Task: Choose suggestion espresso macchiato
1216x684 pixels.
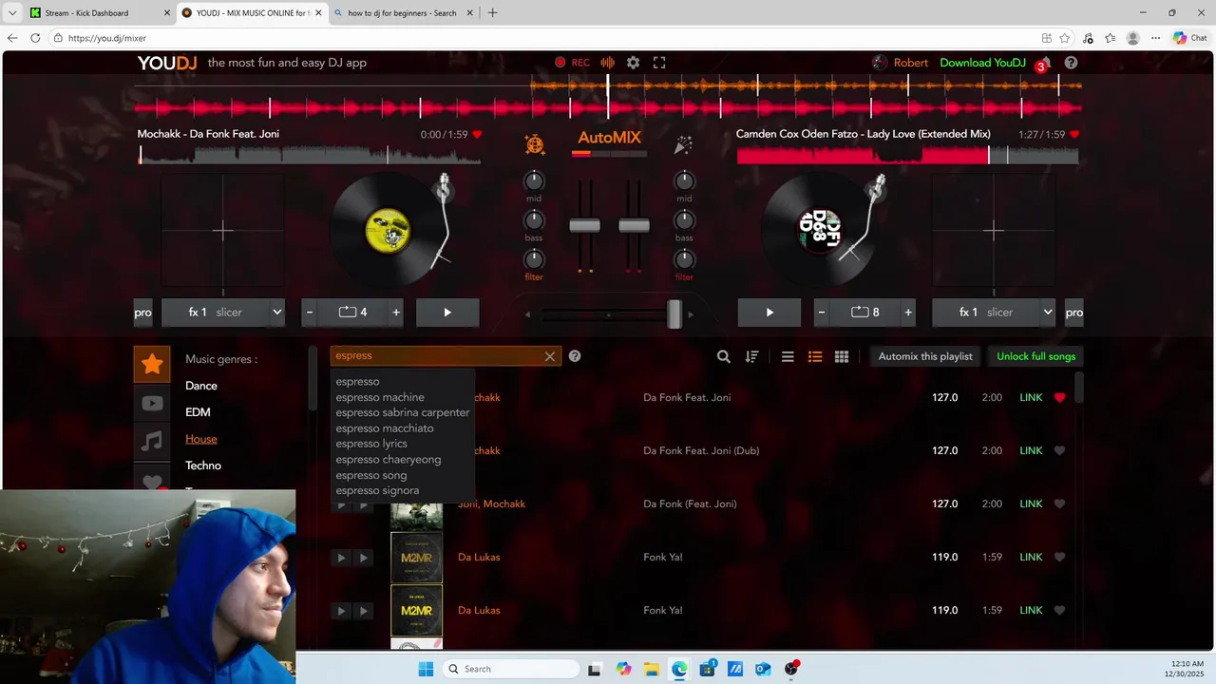Action: (385, 428)
